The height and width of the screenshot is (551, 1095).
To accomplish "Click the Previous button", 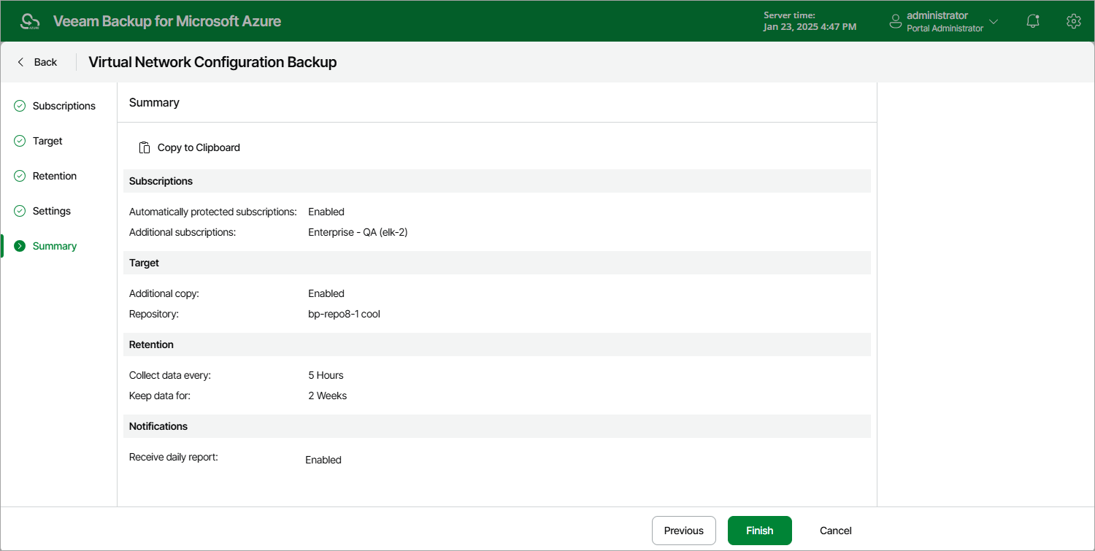I will [x=684, y=531].
